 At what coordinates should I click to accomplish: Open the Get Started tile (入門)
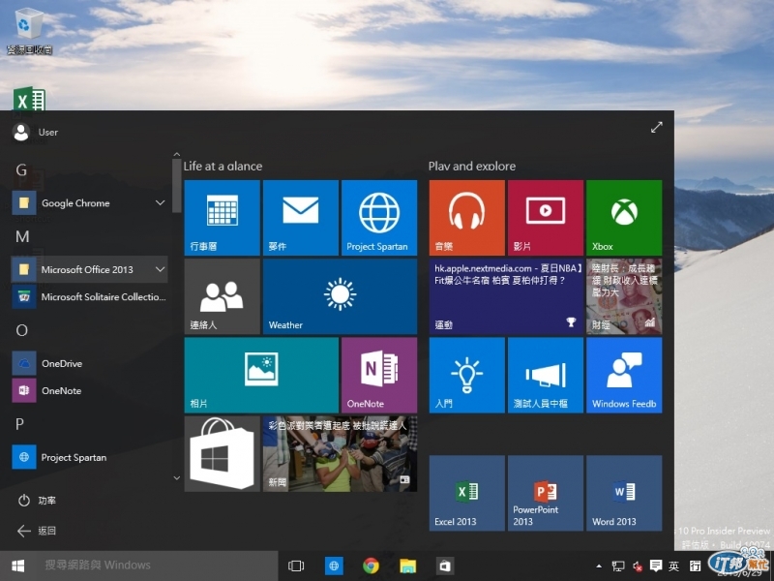coord(467,375)
